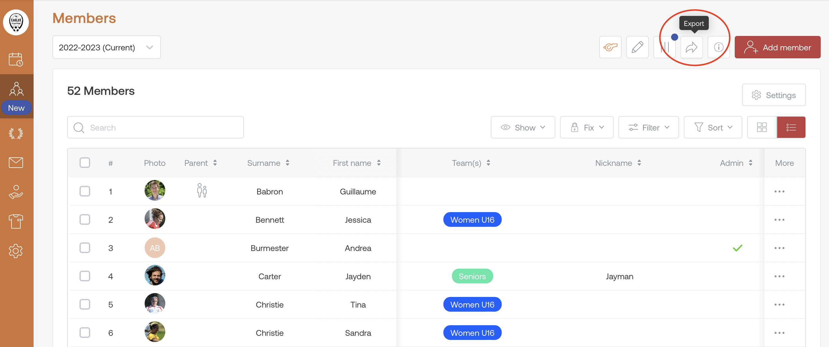Open the 2022-2023 season dropdown
This screenshot has width=829, height=347.
(106, 47)
